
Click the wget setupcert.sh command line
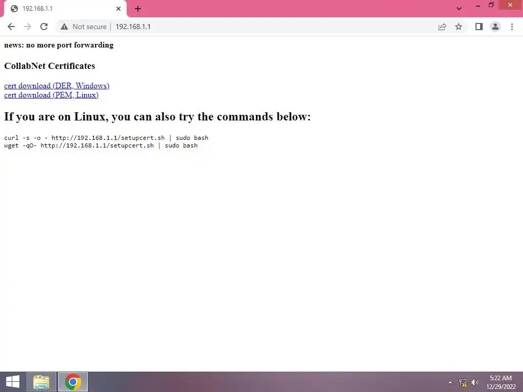tap(101, 145)
